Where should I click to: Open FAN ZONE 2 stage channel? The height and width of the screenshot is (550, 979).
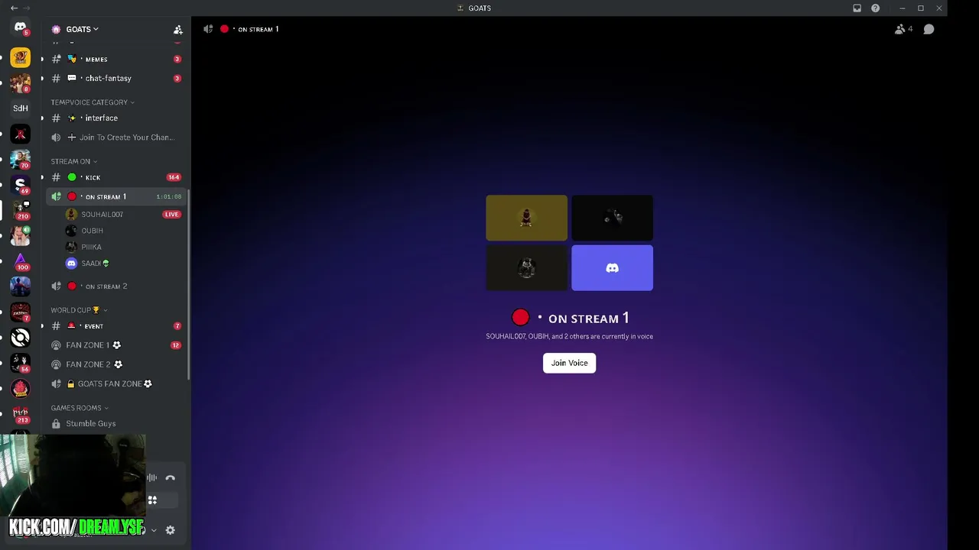tap(115, 364)
